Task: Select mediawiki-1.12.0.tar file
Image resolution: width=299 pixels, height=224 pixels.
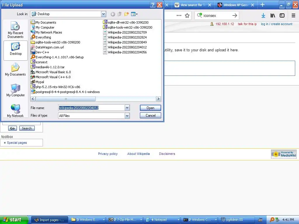Action: coord(48,67)
